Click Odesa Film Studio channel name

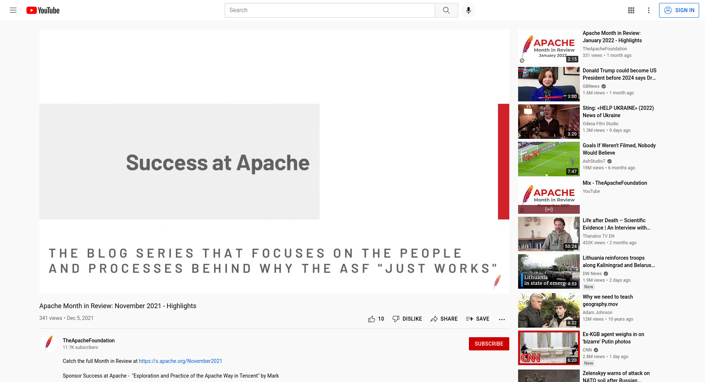tap(600, 124)
